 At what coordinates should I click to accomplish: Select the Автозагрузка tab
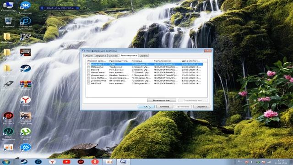click(x=129, y=55)
